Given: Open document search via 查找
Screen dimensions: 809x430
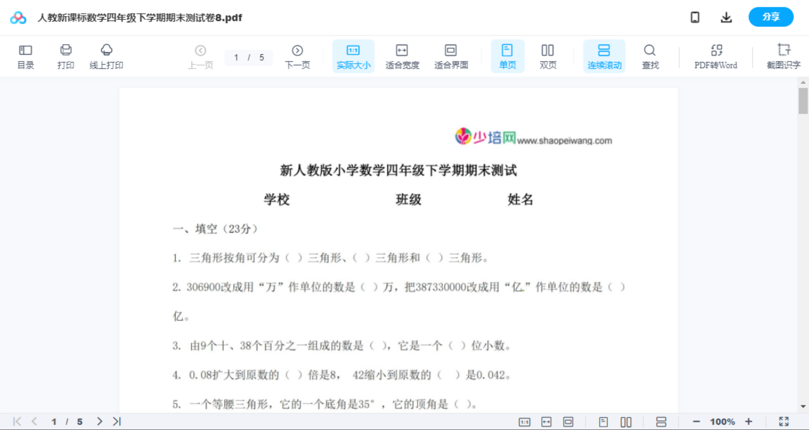Looking at the screenshot, I should [650, 56].
